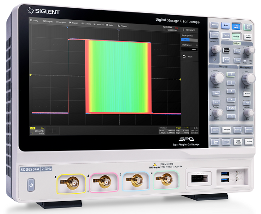
Task: Toggle channel 1 button in Vertical section
Action: pos(231,75)
